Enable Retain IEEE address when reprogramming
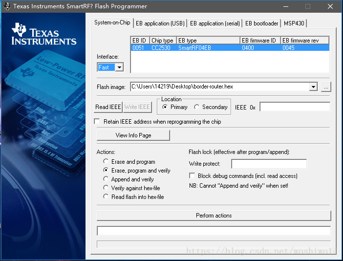 tap(97, 121)
